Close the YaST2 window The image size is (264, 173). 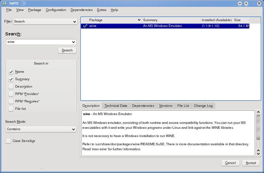[x=259, y=3]
